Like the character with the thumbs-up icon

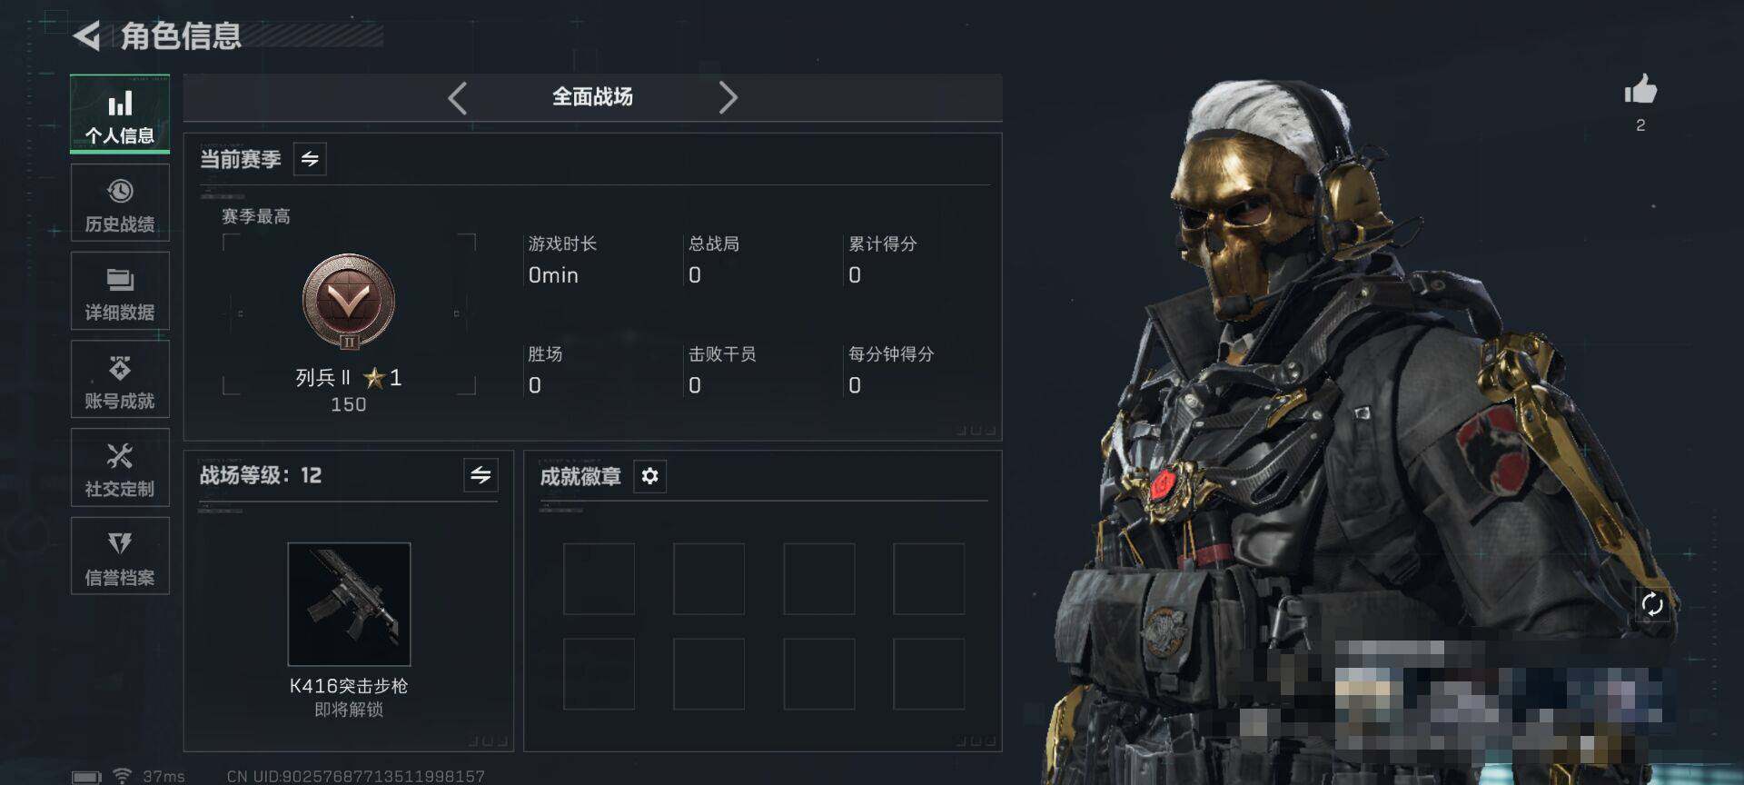(1640, 90)
